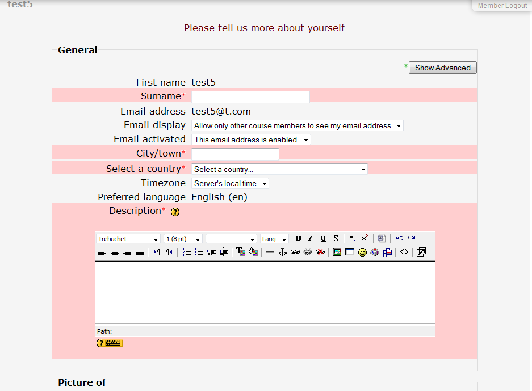Open the Trebuchet font dropdown
Screen dimensions: 532x391
tap(128, 239)
